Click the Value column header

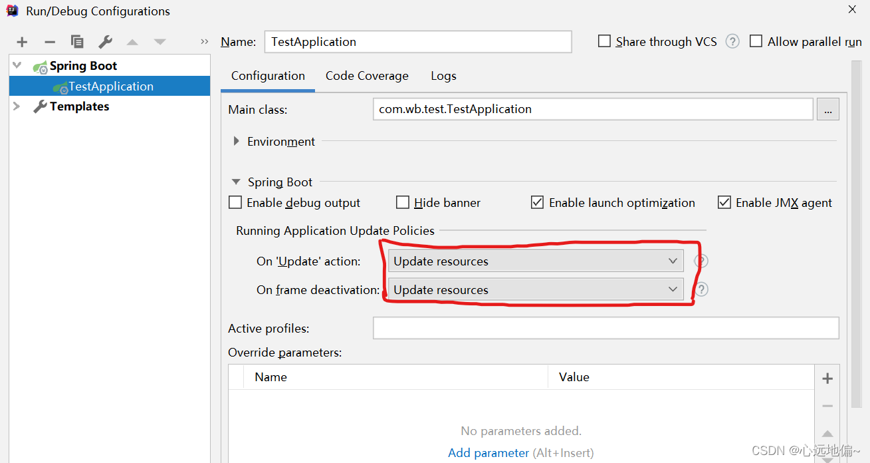click(x=681, y=377)
